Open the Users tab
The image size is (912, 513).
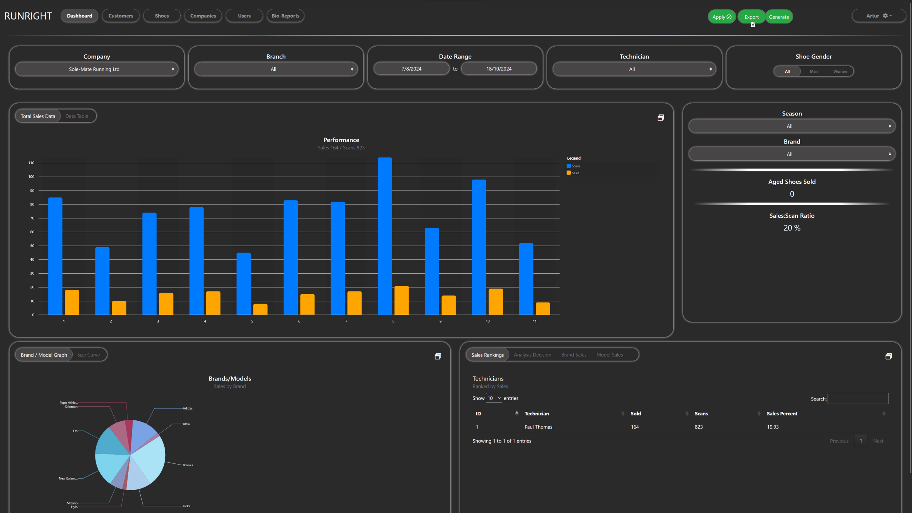click(244, 16)
